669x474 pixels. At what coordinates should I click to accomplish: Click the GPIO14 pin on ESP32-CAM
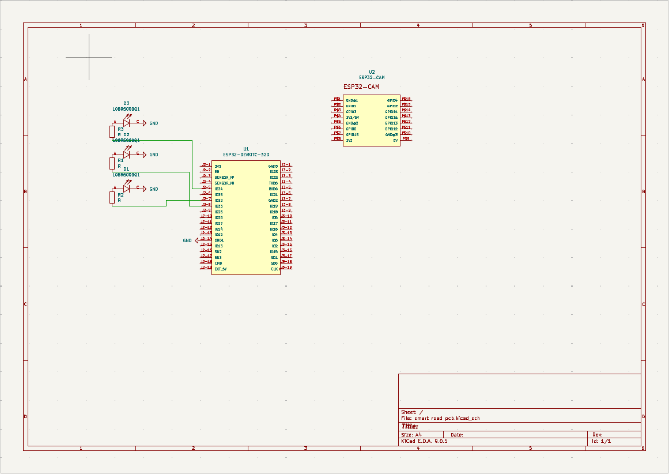point(392,111)
